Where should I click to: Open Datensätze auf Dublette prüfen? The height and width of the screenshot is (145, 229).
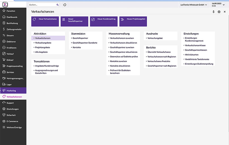[124, 57]
